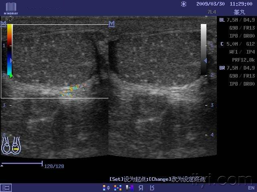Viewport: 257px width, 192px height.
Task: Click the focus triangle beside grayscale bar
Action: pos(206,60)
